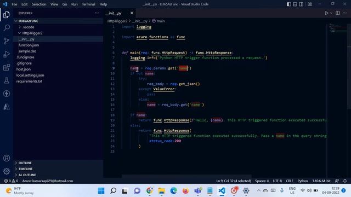Open editor More Actions ellipsis
Screen dimensions: 351x197
pos(345,13)
